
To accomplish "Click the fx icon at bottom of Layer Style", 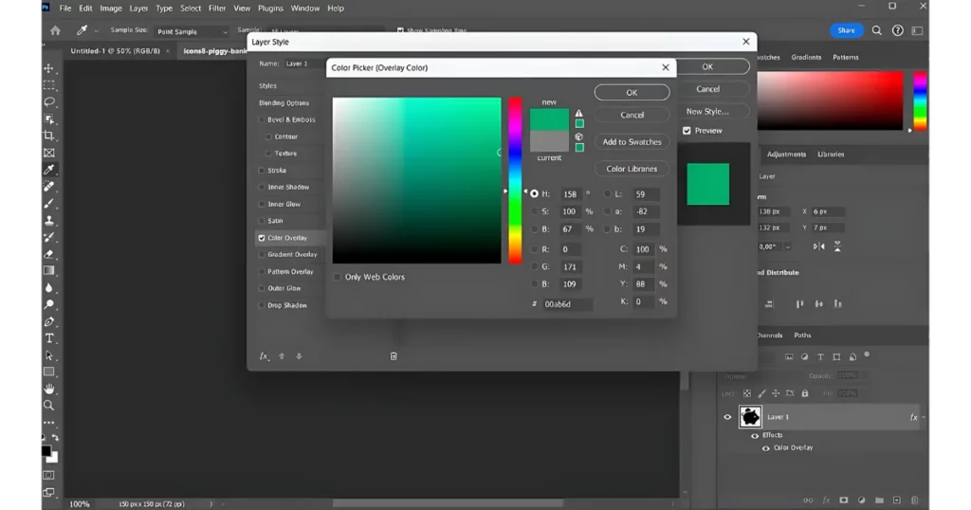I will 265,356.
